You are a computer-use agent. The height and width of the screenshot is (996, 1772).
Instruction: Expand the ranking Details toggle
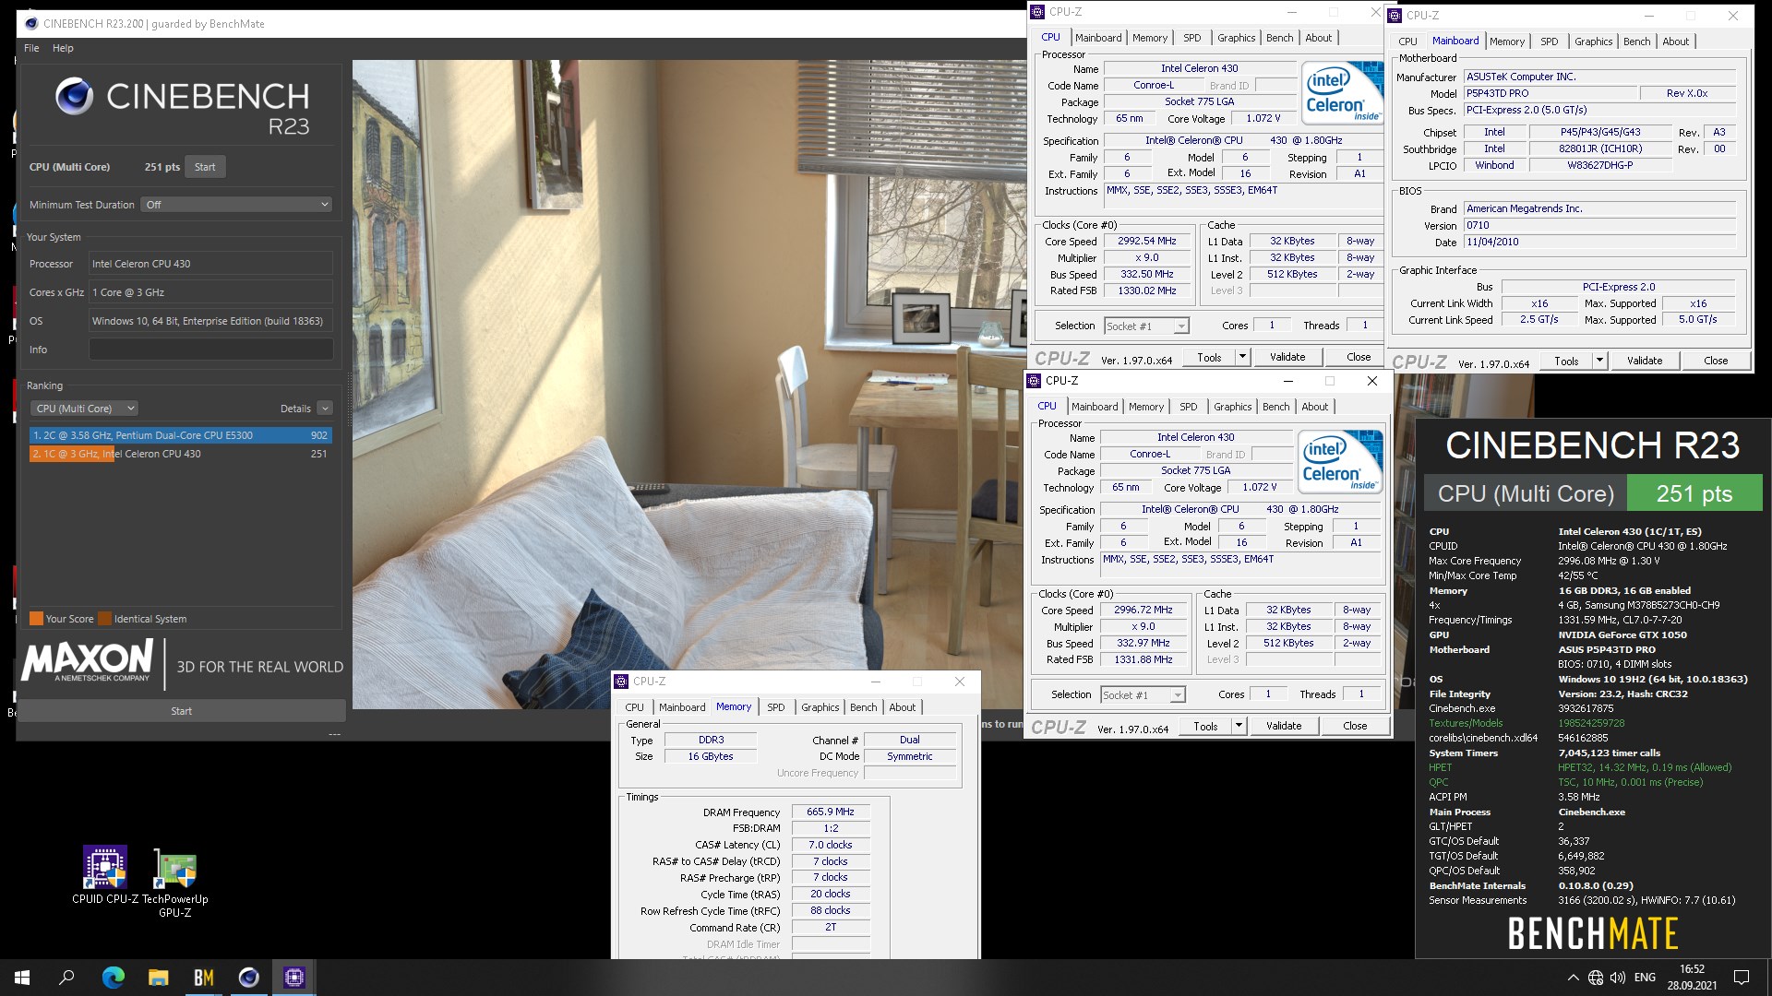[x=325, y=409]
